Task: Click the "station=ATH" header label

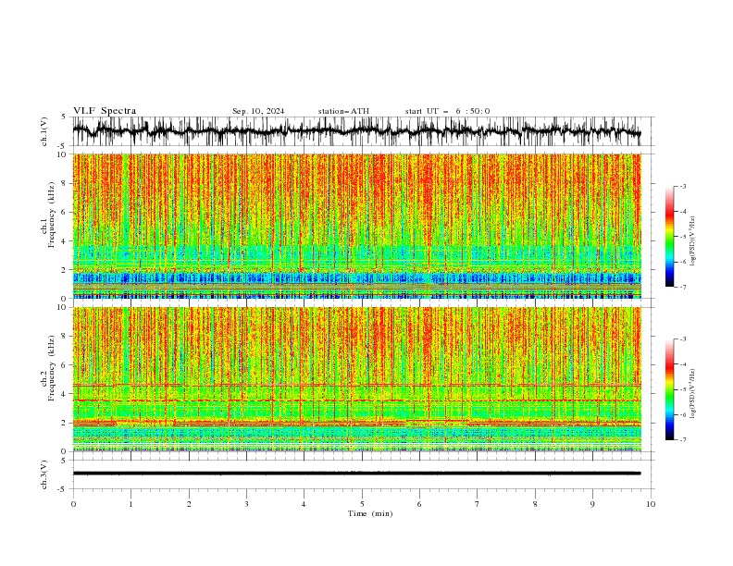Action: pyautogui.click(x=343, y=111)
